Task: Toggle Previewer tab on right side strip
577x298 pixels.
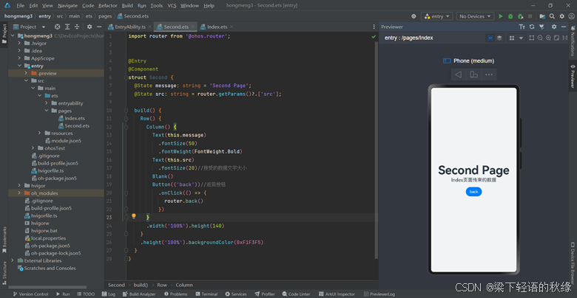Action: point(573,76)
